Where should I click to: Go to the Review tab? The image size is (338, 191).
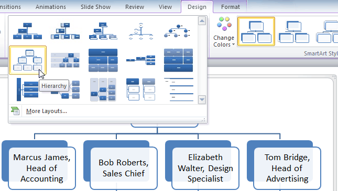pyautogui.click(x=135, y=7)
